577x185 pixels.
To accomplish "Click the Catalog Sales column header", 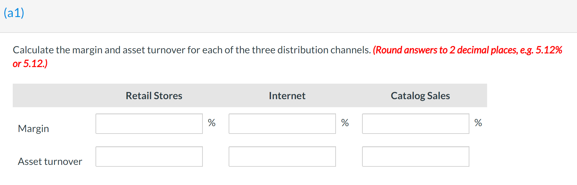I will click(x=420, y=96).
